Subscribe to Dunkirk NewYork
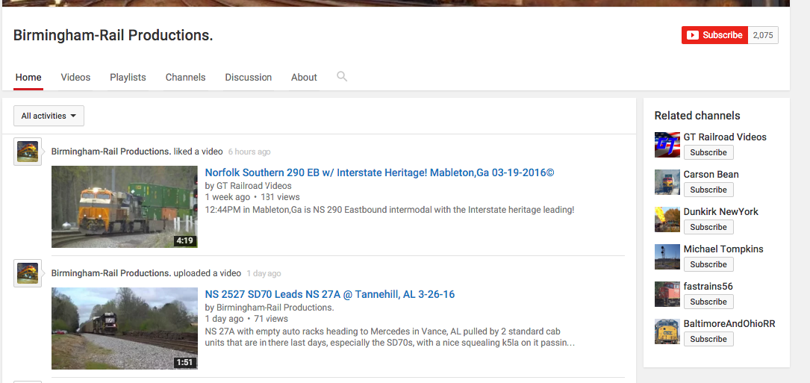This screenshot has width=810, height=383. point(708,227)
